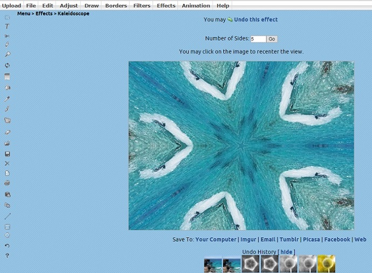Click the magnifying glass zoom tool
The width and height of the screenshot is (372, 273).
coord(8,54)
